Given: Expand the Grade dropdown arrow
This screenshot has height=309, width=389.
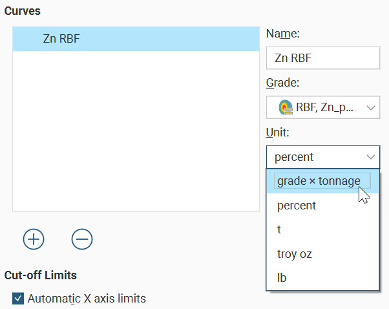Looking at the screenshot, I should [x=371, y=107].
